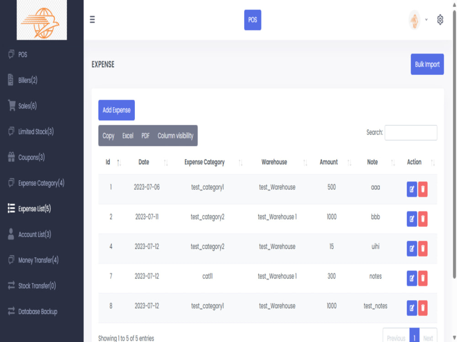Click the Billers document icon

(11, 80)
